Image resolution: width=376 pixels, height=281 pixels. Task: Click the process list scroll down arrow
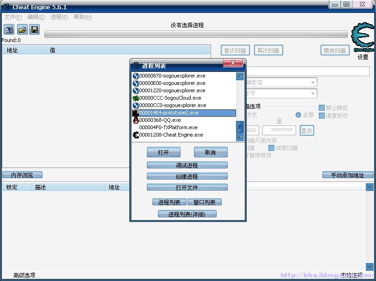coord(240,137)
